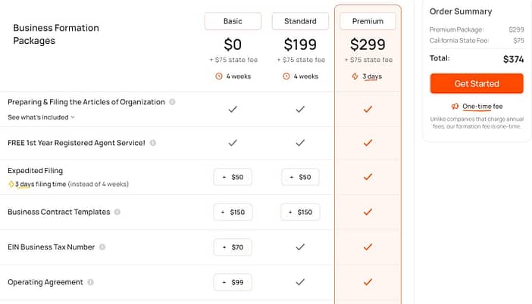Viewport: 532px width, 304px height.
Task: Choose the Premium package button
Action: [x=368, y=21]
